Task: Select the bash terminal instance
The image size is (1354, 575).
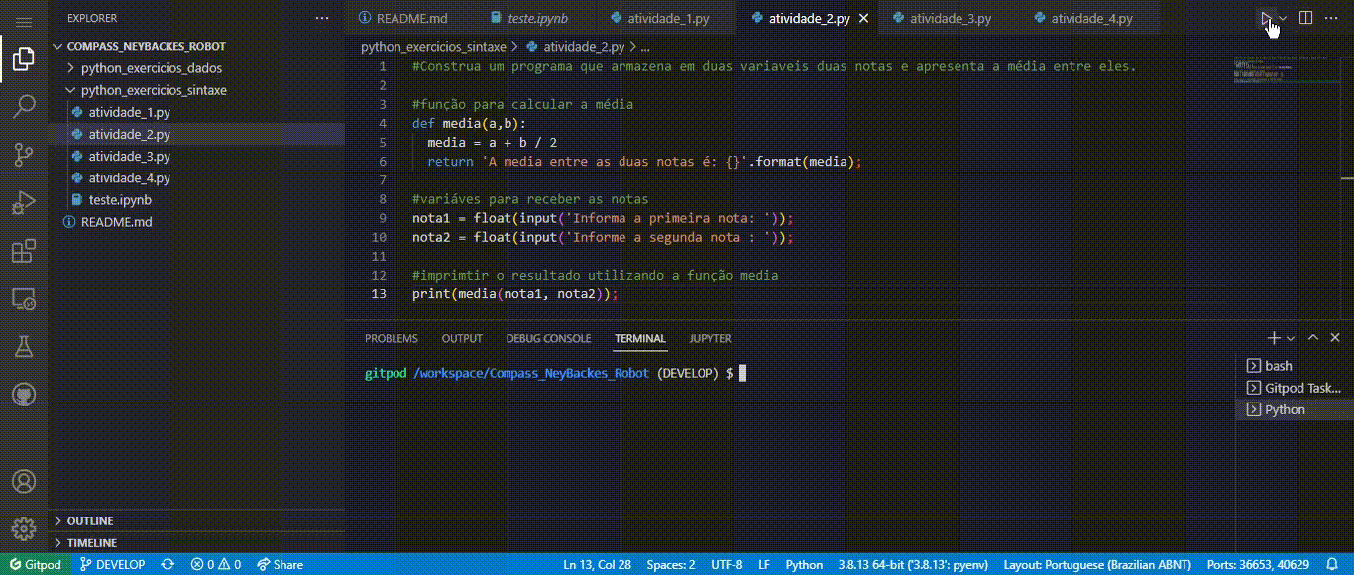Action: point(1295,366)
